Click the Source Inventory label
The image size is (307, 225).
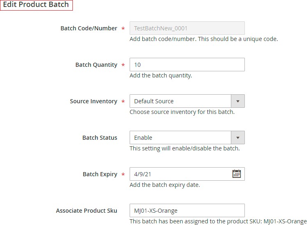93,101
